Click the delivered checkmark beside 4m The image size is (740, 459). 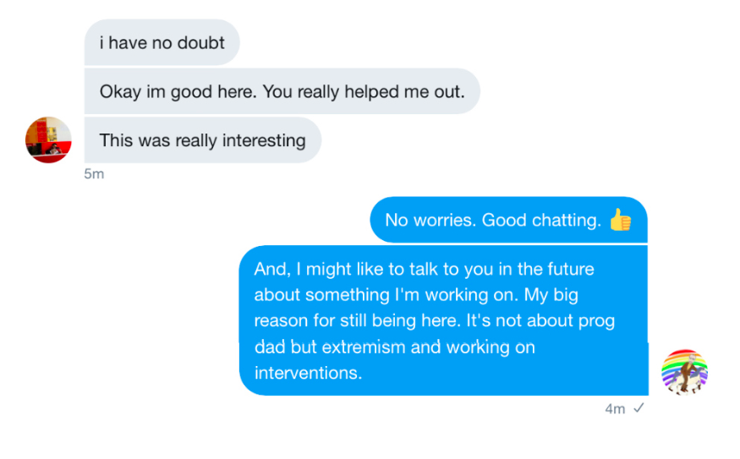639,408
